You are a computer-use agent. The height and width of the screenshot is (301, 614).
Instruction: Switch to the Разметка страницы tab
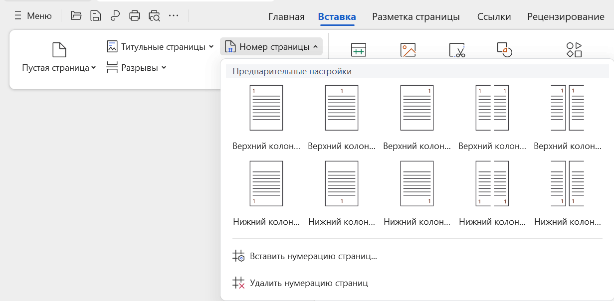tap(415, 17)
